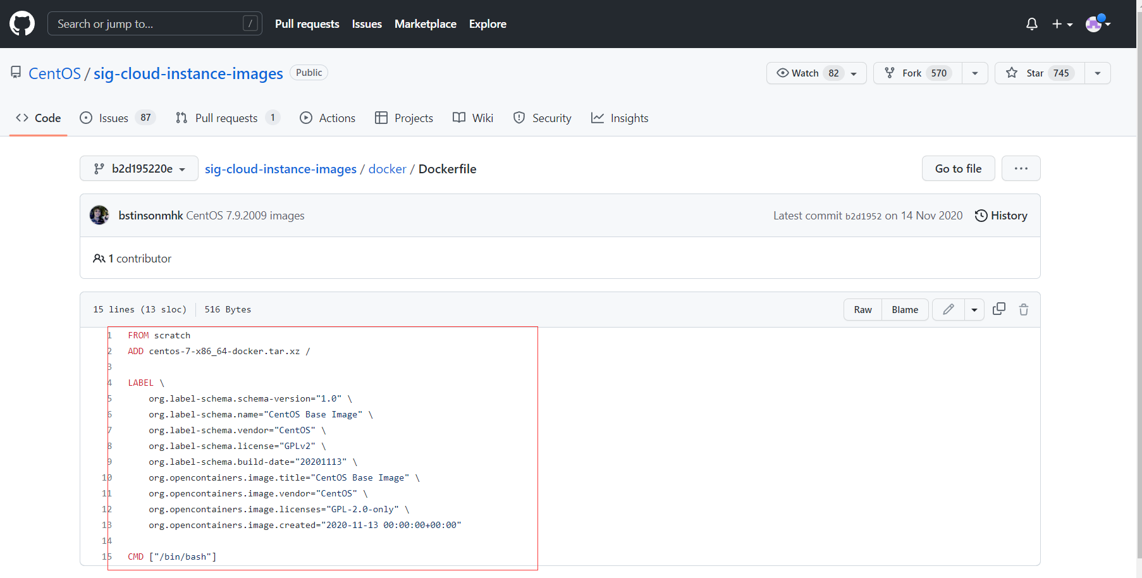The image size is (1142, 578).
Task: Open the latest commit b2d1952 hash
Action: [863, 216]
